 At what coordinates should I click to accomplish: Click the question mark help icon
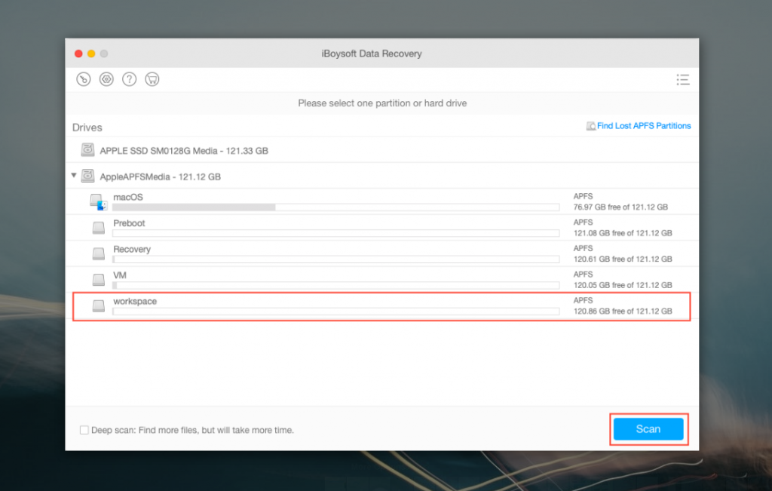coord(129,79)
